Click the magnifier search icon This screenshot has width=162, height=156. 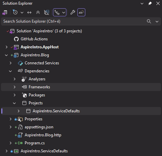149,21
